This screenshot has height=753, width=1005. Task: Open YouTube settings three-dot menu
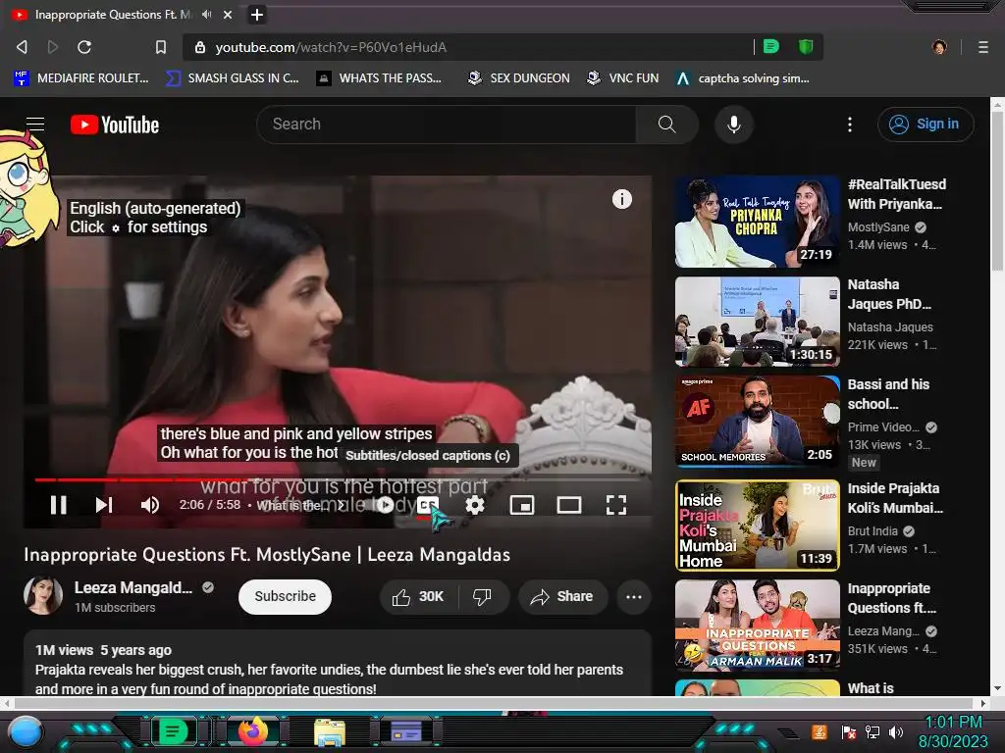[850, 125]
